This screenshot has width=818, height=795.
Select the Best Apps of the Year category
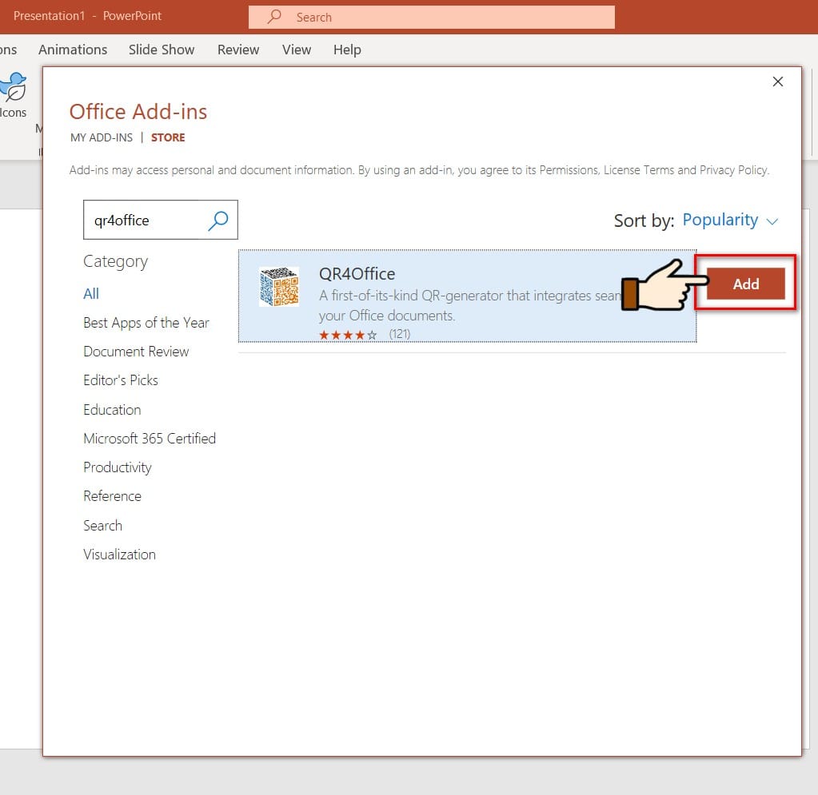[146, 323]
